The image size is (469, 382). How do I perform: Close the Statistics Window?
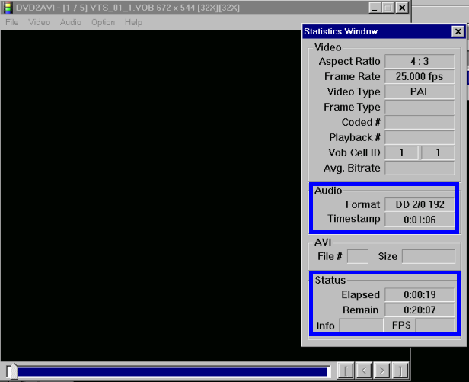458,31
